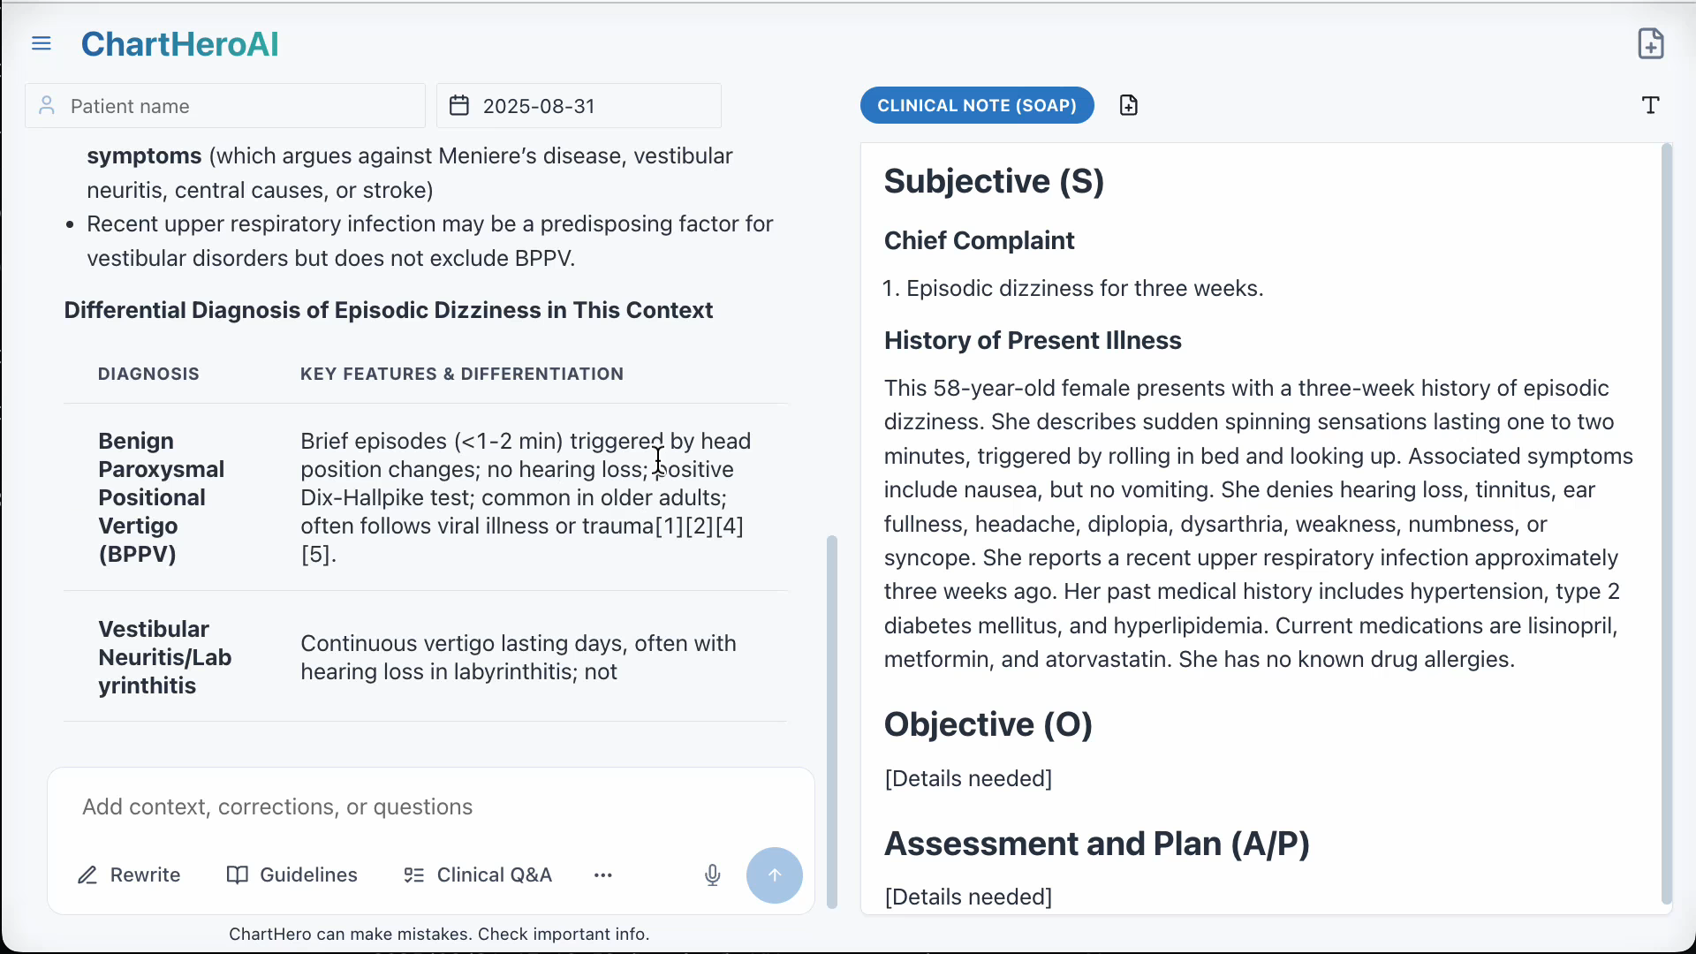This screenshot has width=1696, height=954.
Task: Open text options using the T icon
Action: coord(1651,105)
